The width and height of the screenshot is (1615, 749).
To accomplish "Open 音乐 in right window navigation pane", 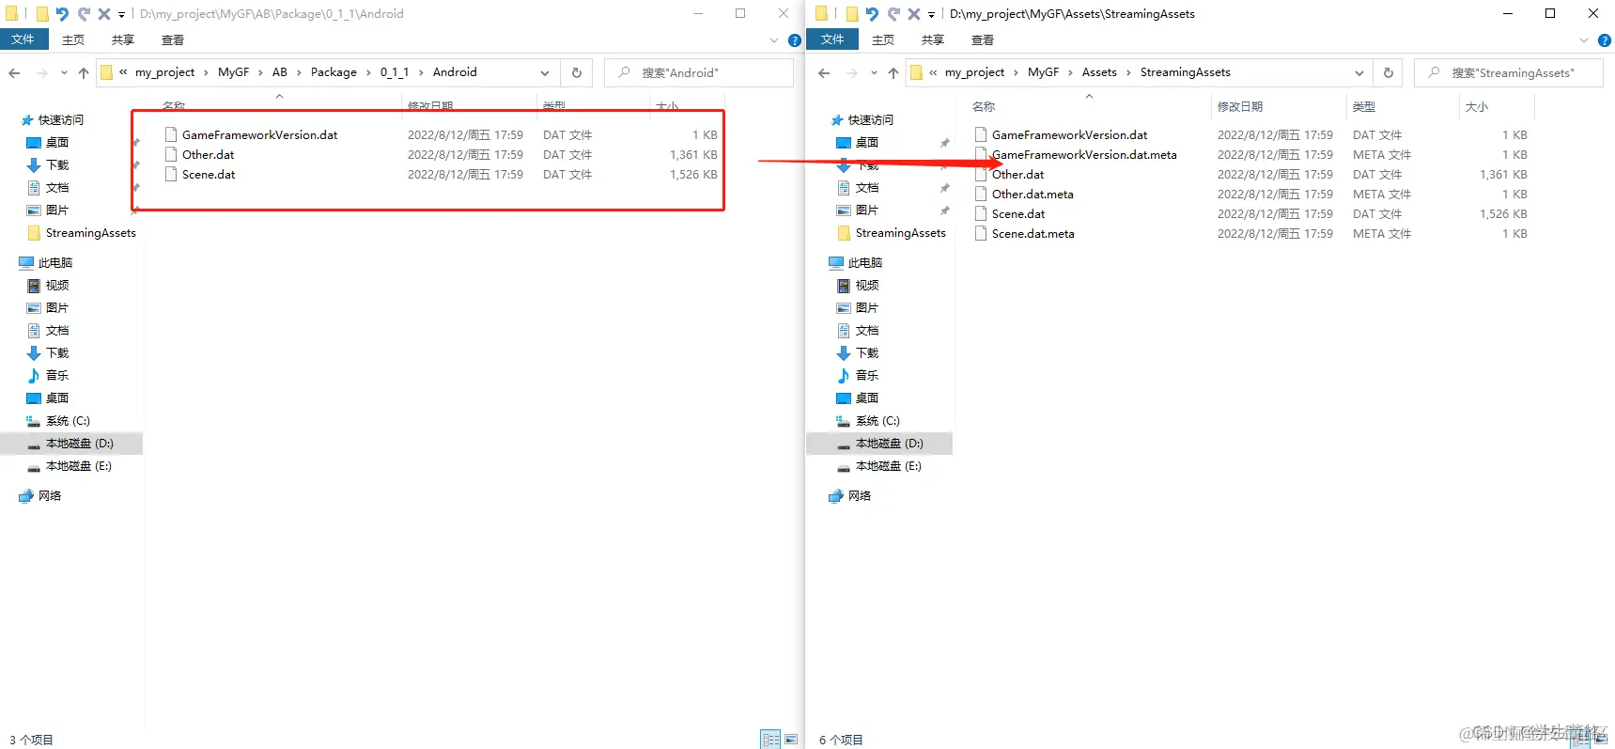I will pos(867,375).
